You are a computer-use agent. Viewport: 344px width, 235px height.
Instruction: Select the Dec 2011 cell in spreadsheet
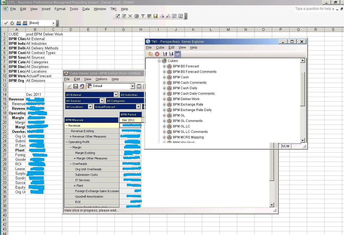[35, 95]
